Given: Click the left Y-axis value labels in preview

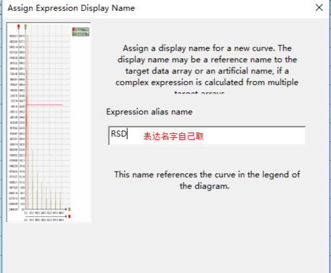Looking at the screenshot, I should (x=13, y=122).
